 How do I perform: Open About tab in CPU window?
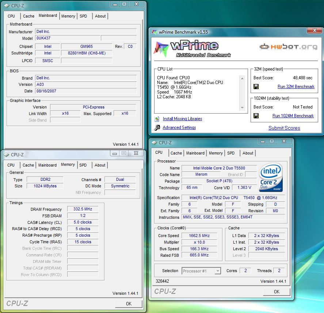(248, 153)
